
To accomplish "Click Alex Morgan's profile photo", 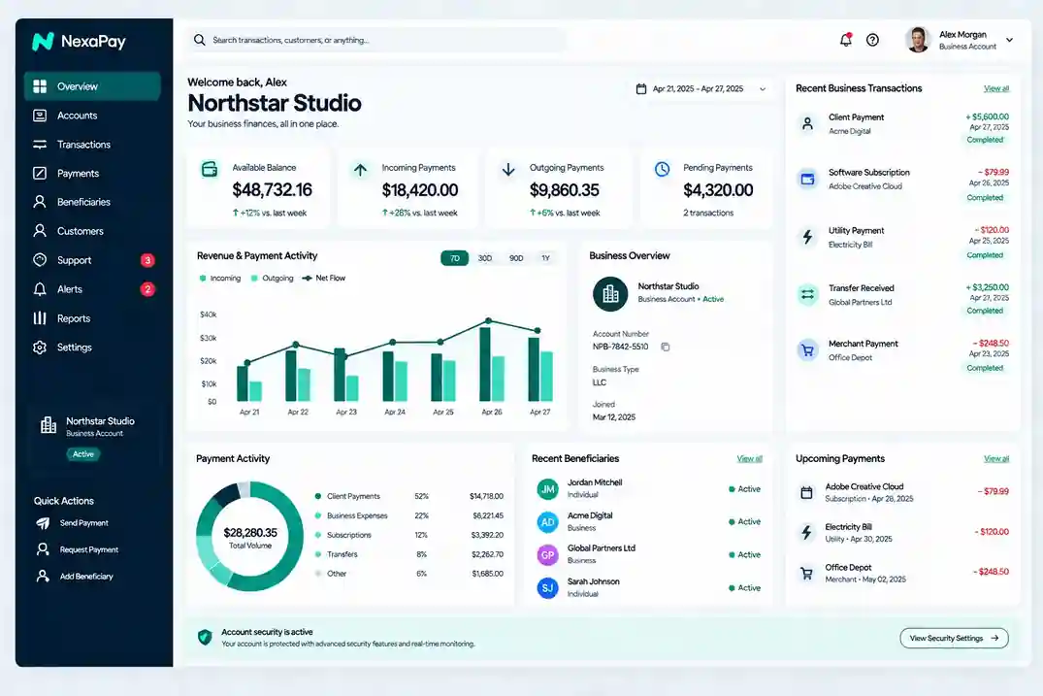I will 918,40.
